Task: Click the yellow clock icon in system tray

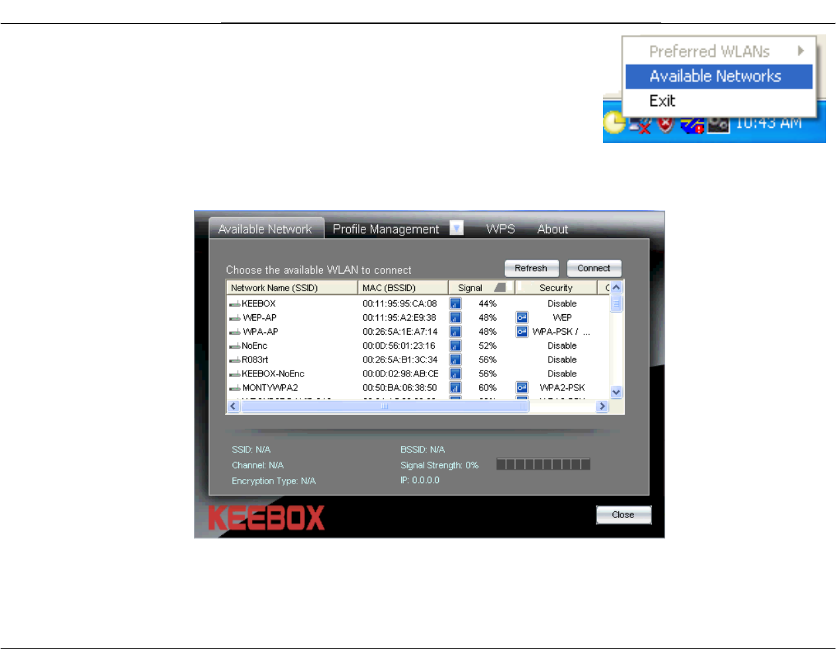Action: (x=614, y=122)
